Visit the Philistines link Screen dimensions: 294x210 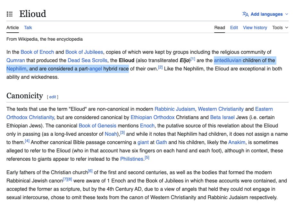[132, 159]
